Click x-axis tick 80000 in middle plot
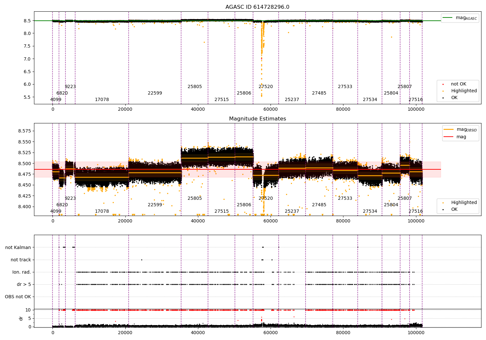The width and height of the screenshot is (486, 340). [343, 221]
